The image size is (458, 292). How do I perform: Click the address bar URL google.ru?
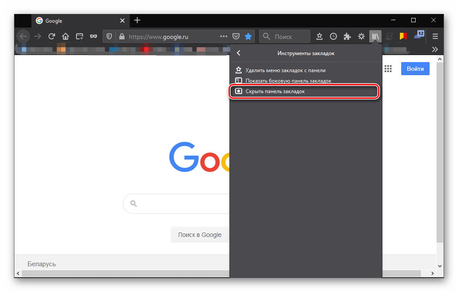(159, 37)
